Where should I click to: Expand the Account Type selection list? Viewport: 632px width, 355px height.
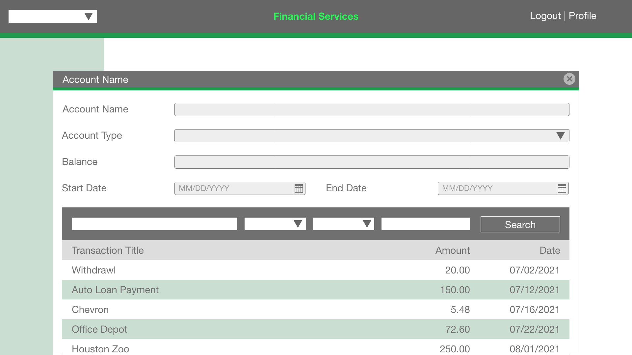pos(372,135)
